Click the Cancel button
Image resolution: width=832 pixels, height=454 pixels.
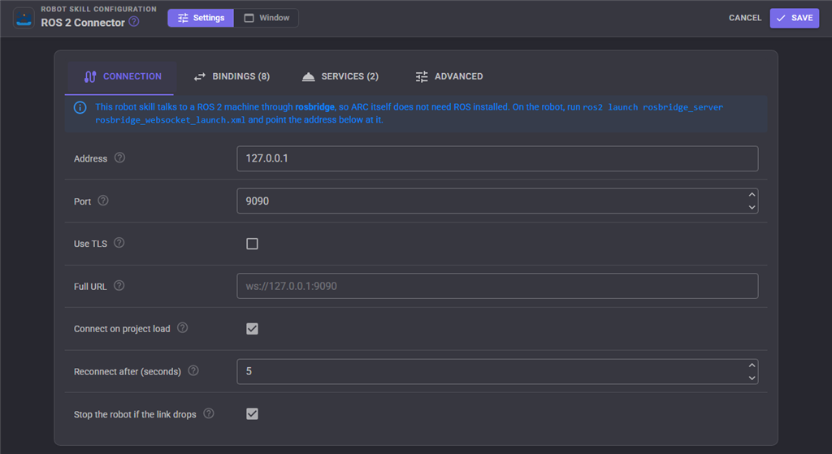[745, 18]
